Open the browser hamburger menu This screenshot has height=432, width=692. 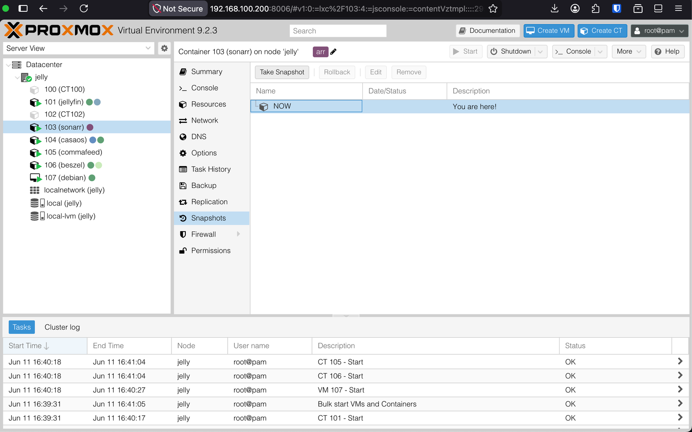(678, 8)
